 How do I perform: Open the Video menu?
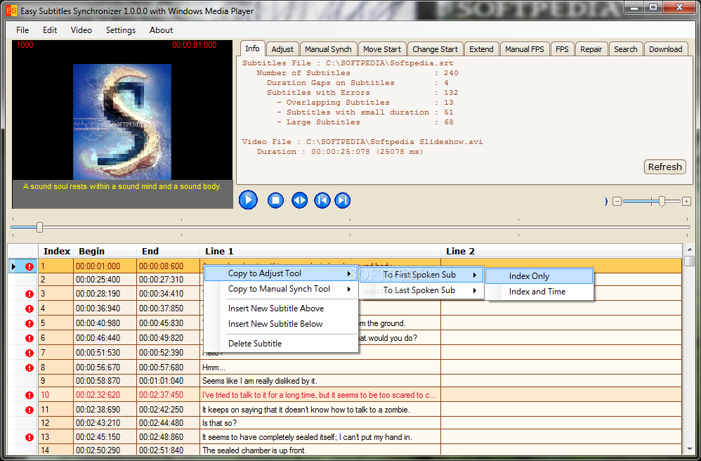click(x=81, y=30)
